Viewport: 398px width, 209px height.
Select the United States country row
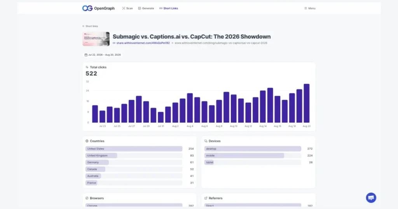pos(140,149)
